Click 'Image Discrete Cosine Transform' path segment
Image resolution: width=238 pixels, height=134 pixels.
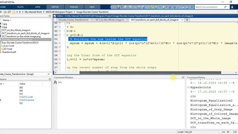pos(92,12)
